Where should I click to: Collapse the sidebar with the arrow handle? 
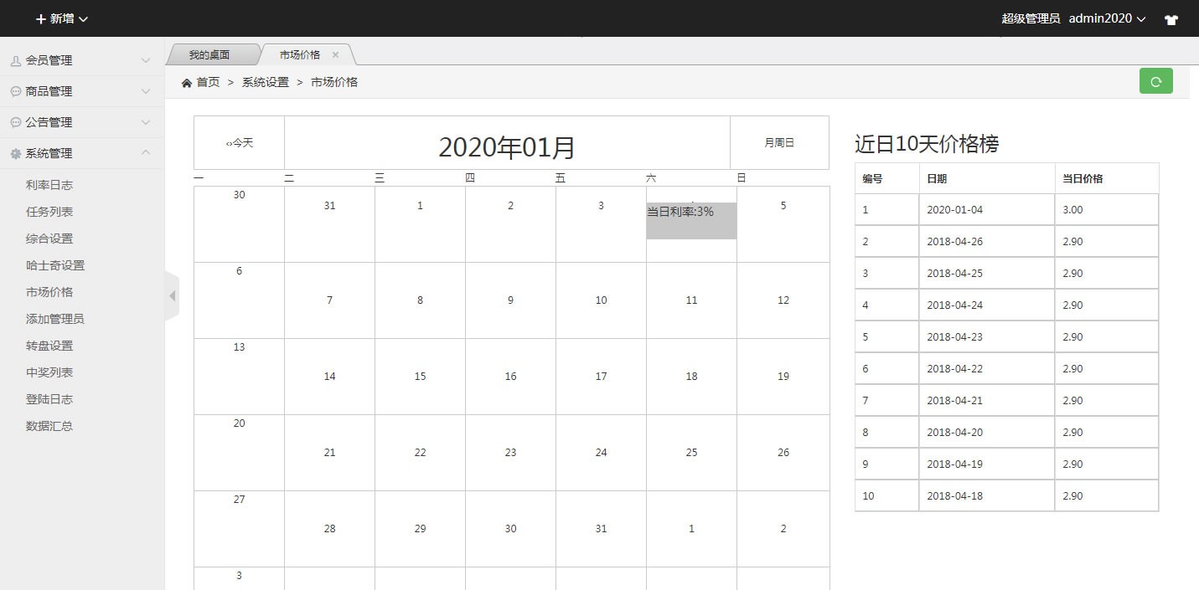click(172, 295)
